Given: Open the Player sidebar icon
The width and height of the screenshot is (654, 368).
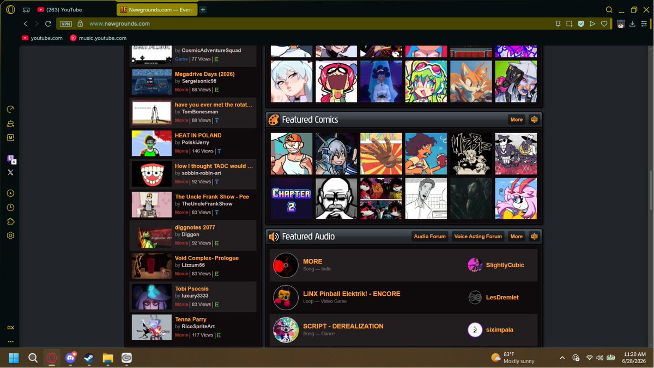Looking at the screenshot, I should (x=10, y=194).
